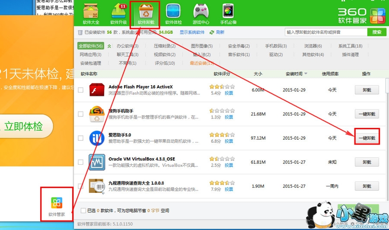Tick checkbox for 九视通用快递查询大全 row
The height and width of the screenshot is (230, 389).
pyautogui.click(x=81, y=186)
